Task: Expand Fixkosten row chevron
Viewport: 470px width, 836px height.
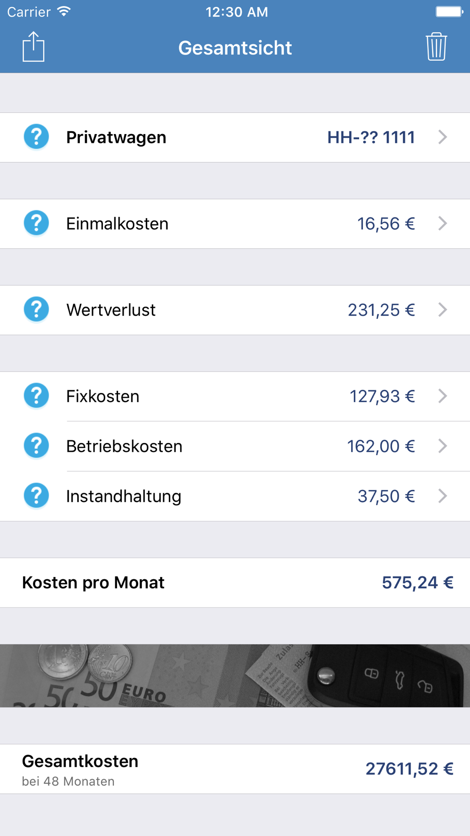Action: click(442, 396)
